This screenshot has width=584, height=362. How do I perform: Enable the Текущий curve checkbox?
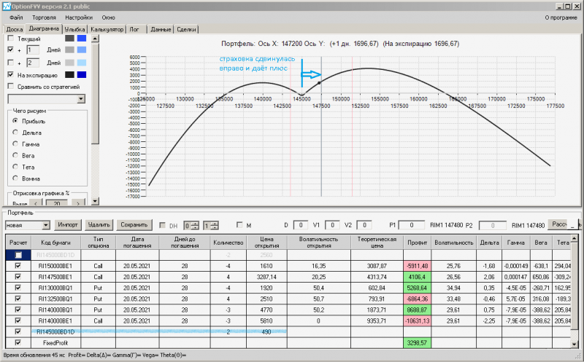click(10, 38)
